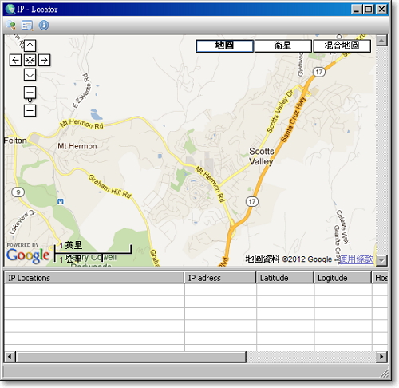The image size is (399, 388).
Task: Click the lower route 17 highway shield
Action: (x=252, y=201)
